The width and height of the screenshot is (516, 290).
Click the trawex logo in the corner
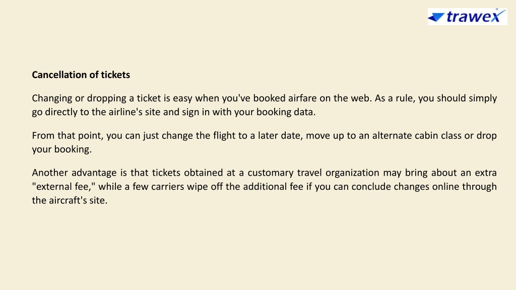point(467,17)
